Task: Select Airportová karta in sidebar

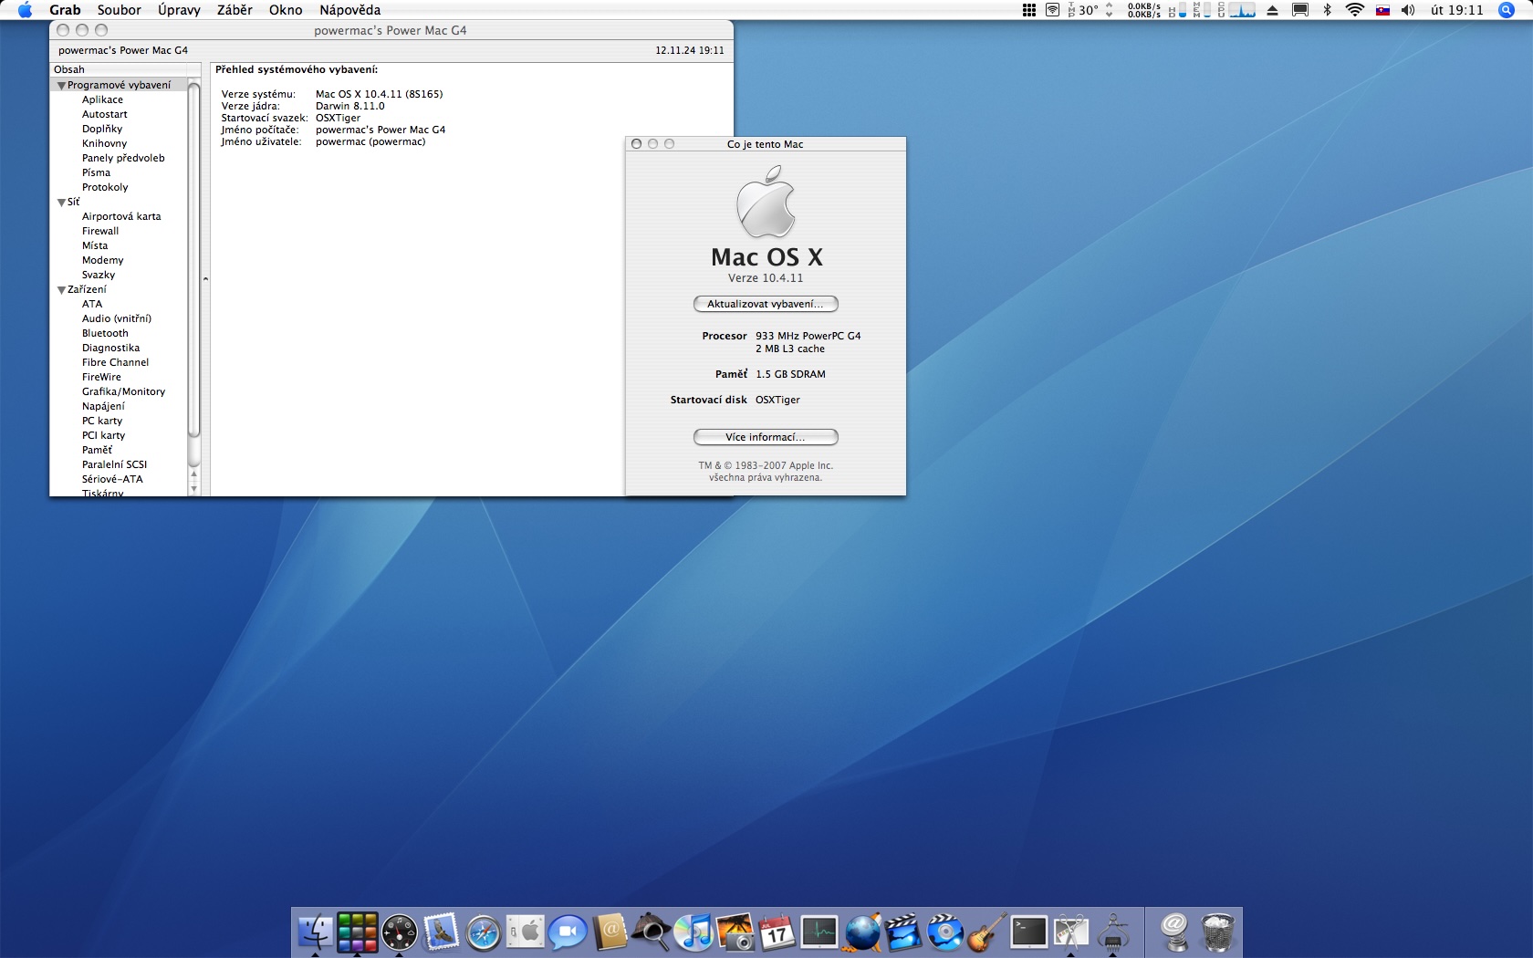Action: [x=121, y=216]
